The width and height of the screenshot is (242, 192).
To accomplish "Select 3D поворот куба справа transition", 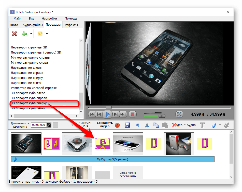I will click(29, 98).
